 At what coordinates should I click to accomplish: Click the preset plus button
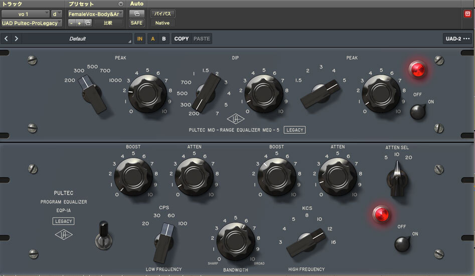coord(79,23)
